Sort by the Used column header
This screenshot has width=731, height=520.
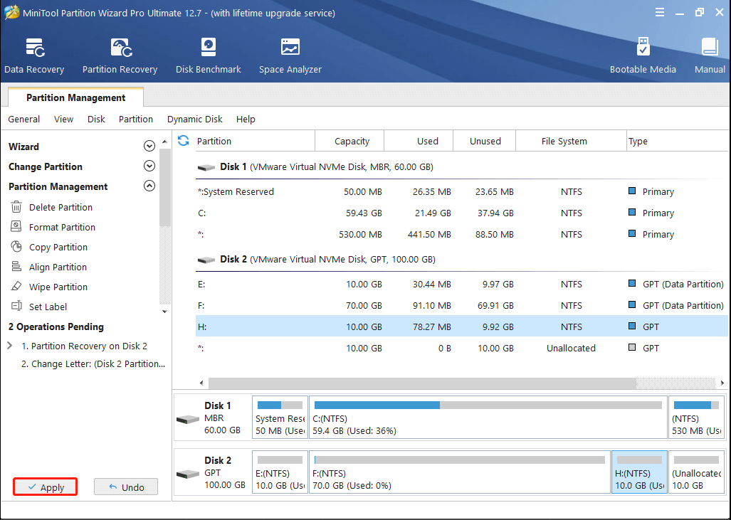pos(419,141)
